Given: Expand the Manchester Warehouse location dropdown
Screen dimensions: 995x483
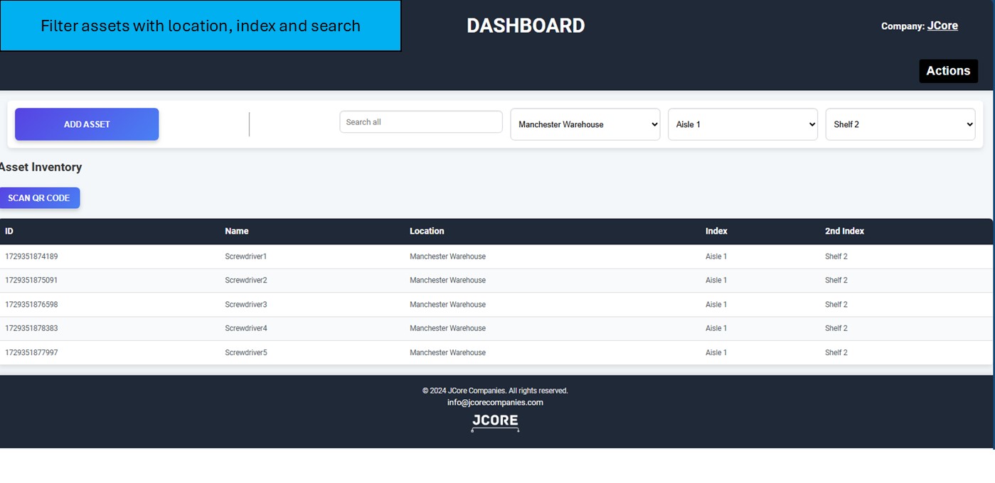Looking at the screenshot, I should (x=585, y=124).
